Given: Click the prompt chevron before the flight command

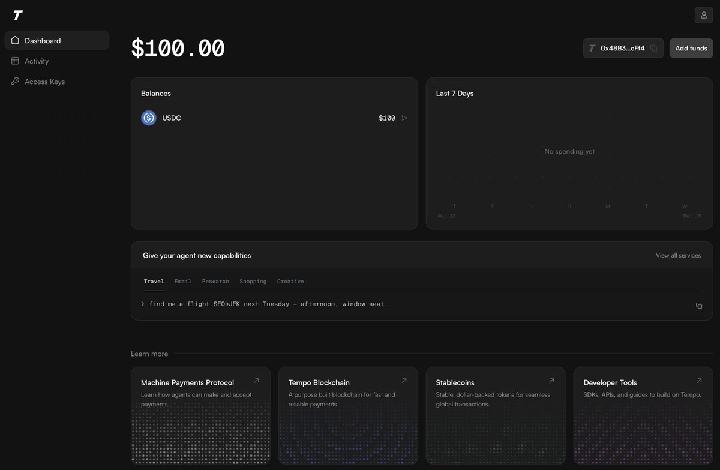Looking at the screenshot, I should point(143,304).
